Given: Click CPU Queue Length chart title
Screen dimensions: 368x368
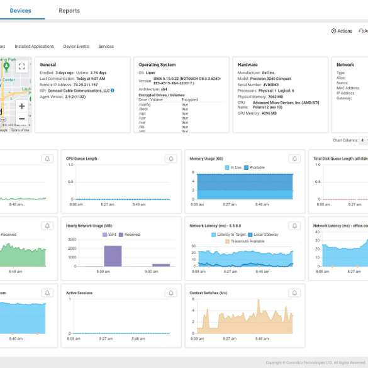Looking at the screenshot, I should tap(81, 159).
